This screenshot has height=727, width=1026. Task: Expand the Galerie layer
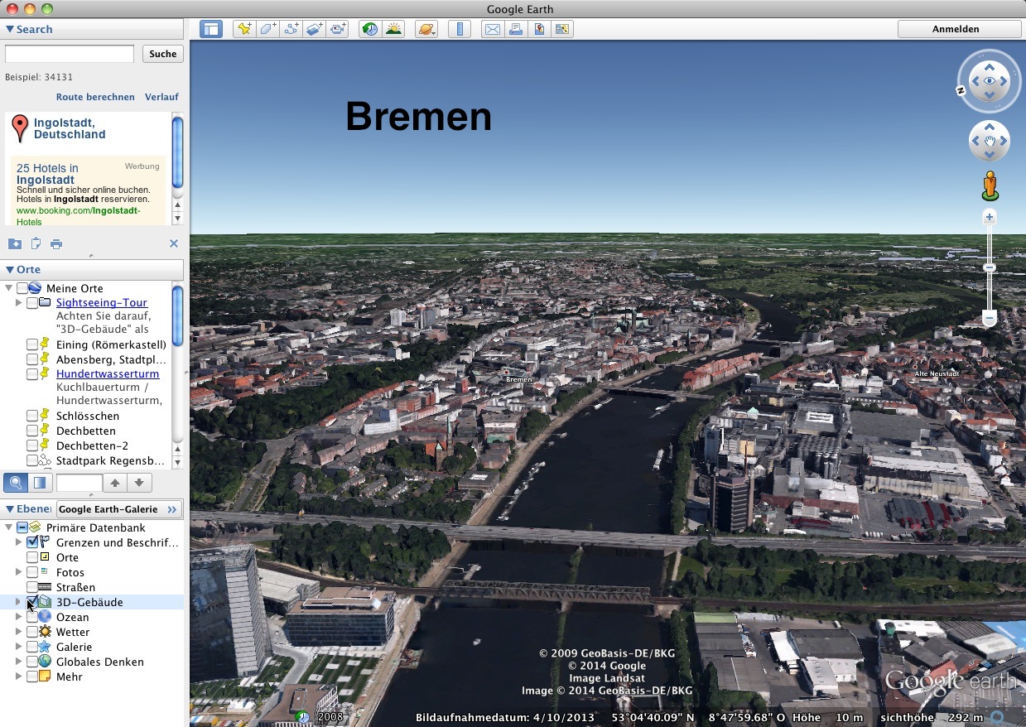[x=18, y=647]
